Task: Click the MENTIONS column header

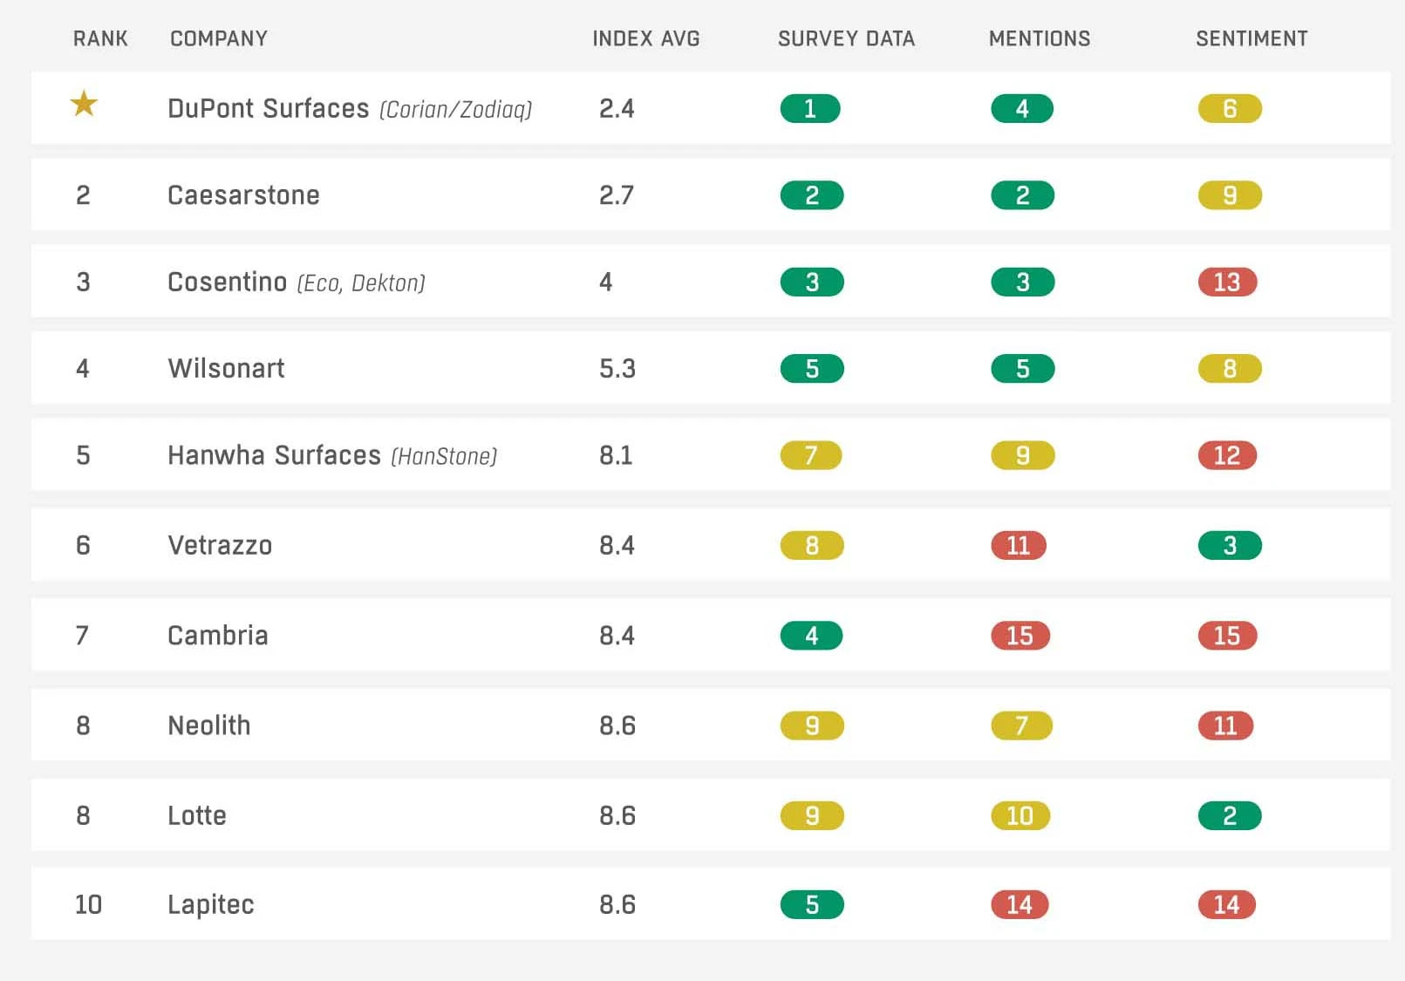Action: pyautogui.click(x=1040, y=38)
